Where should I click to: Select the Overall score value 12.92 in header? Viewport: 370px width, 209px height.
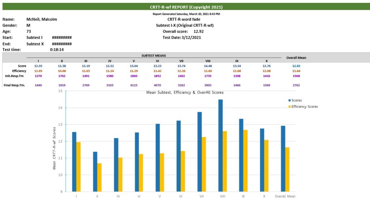coord(198,31)
